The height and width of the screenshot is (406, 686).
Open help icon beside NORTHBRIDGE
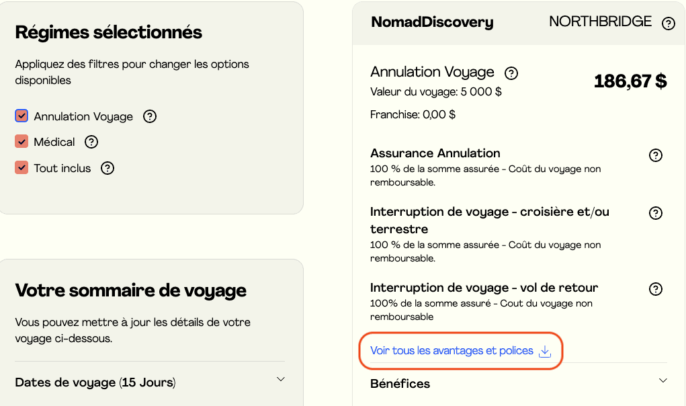pos(668,24)
